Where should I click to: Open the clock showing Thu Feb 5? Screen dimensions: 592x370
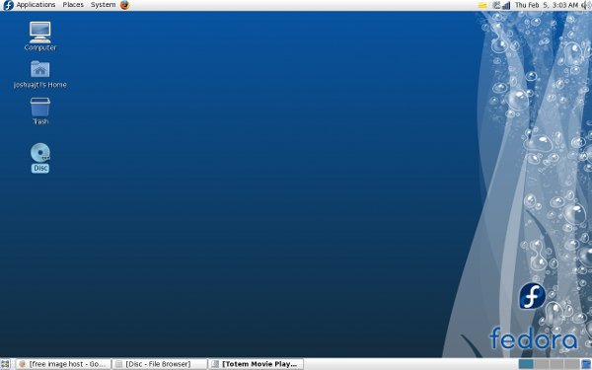tap(547, 5)
